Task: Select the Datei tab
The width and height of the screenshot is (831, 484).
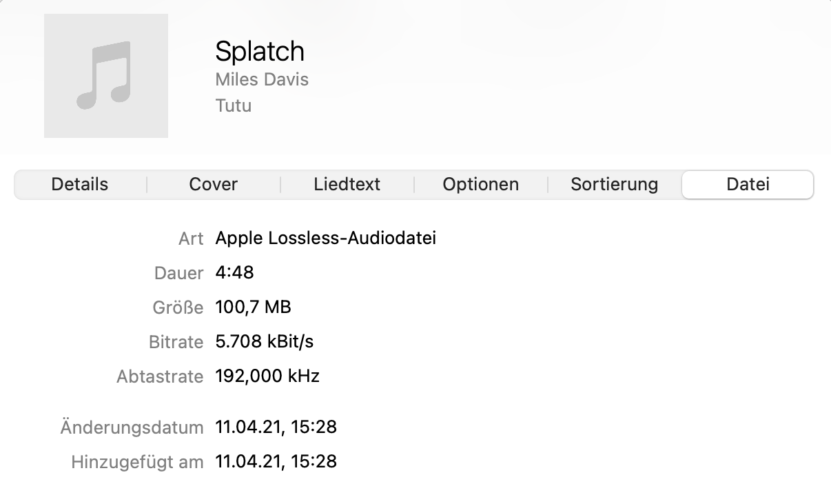Action: point(748,185)
